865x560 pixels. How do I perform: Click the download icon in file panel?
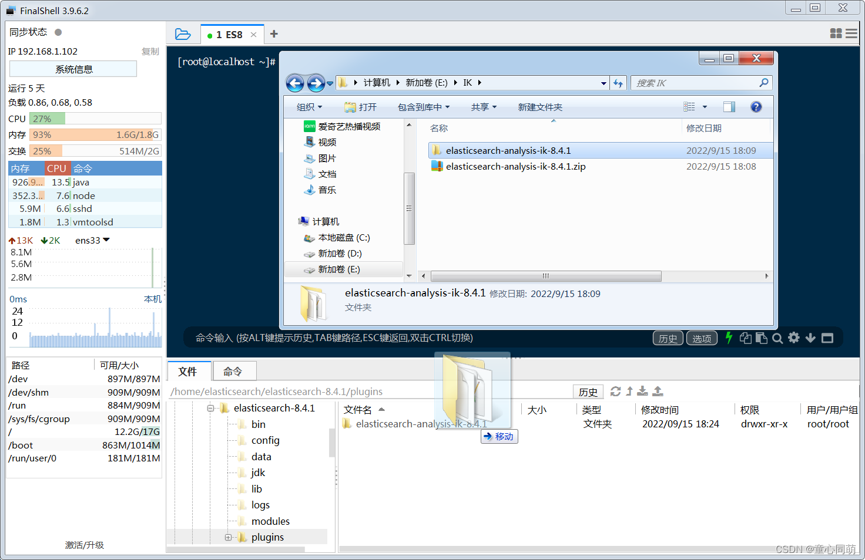click(643, 391)
